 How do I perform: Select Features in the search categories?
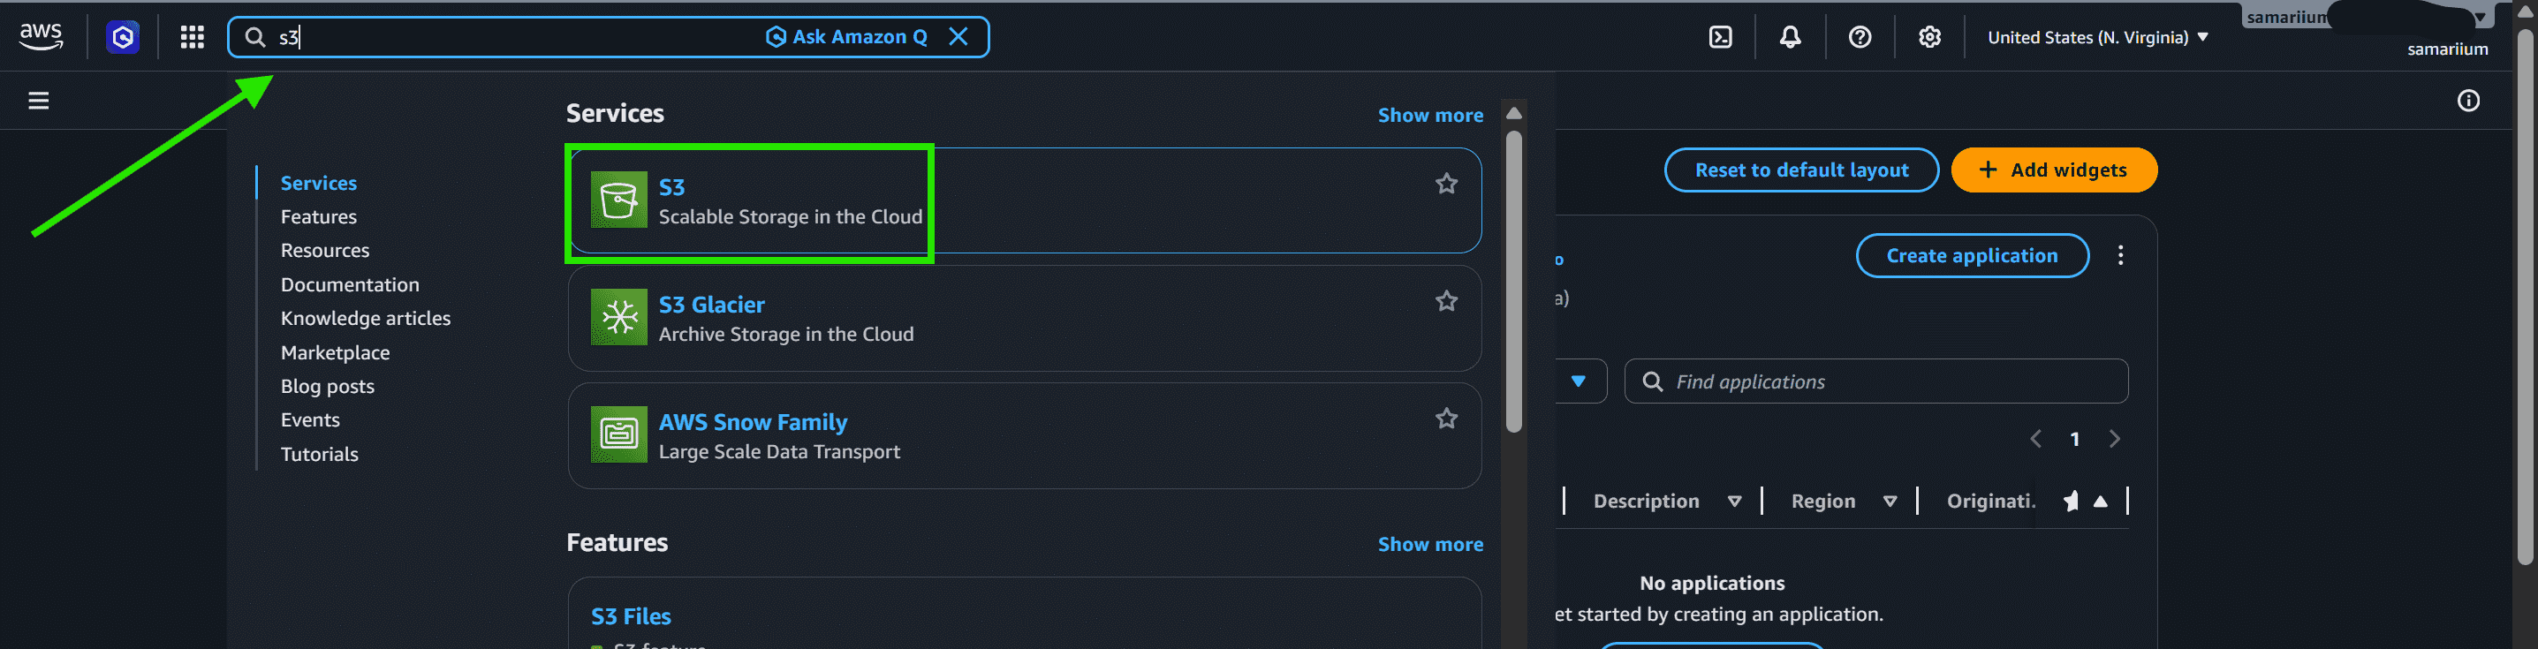click(318, 216)
